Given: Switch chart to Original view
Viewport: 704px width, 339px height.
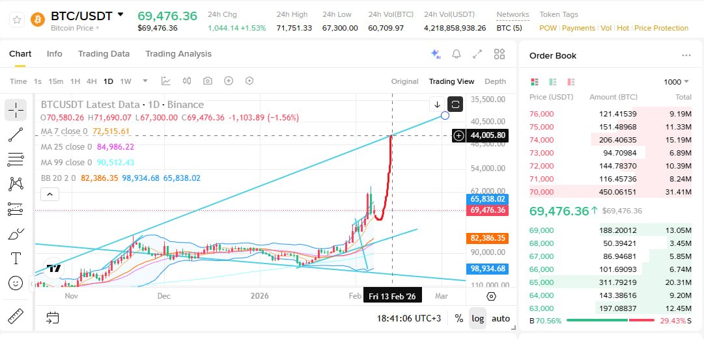Looking at the screenshot, I should pos(404,81).
